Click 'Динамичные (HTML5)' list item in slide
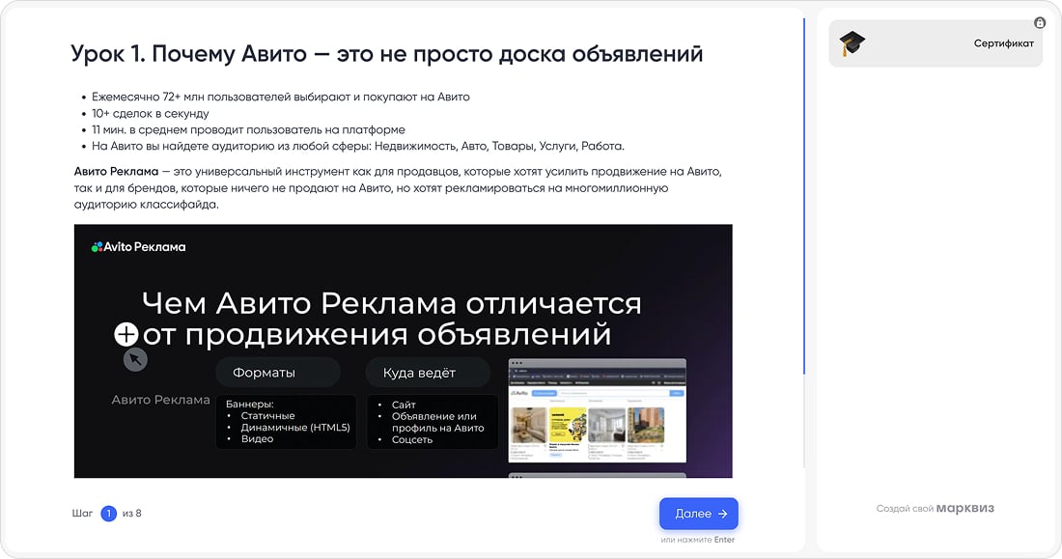 click(295, 427)
